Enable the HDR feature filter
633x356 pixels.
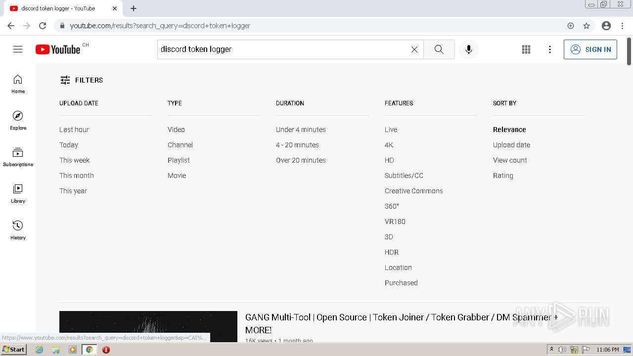[392, 252]
